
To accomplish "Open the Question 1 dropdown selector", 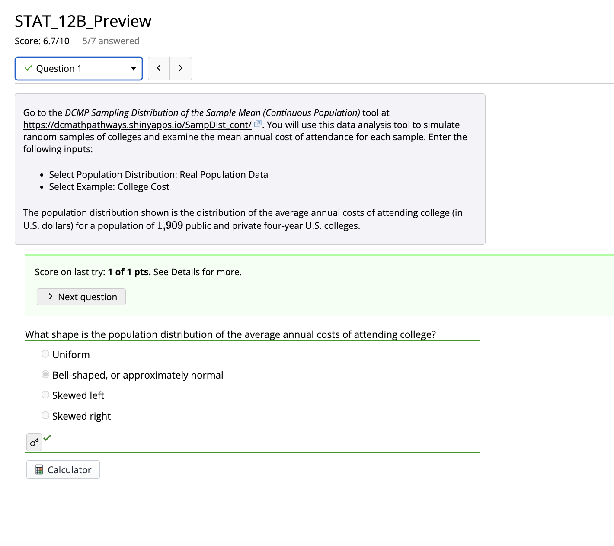I will tap(79, 68).
